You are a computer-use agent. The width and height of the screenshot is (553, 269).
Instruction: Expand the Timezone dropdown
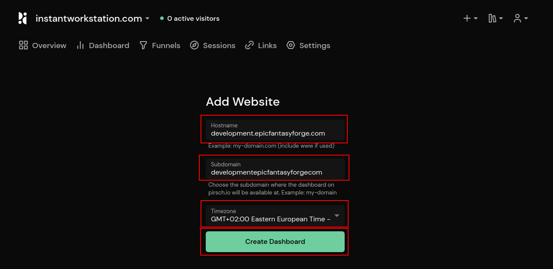tap(275, 216)
